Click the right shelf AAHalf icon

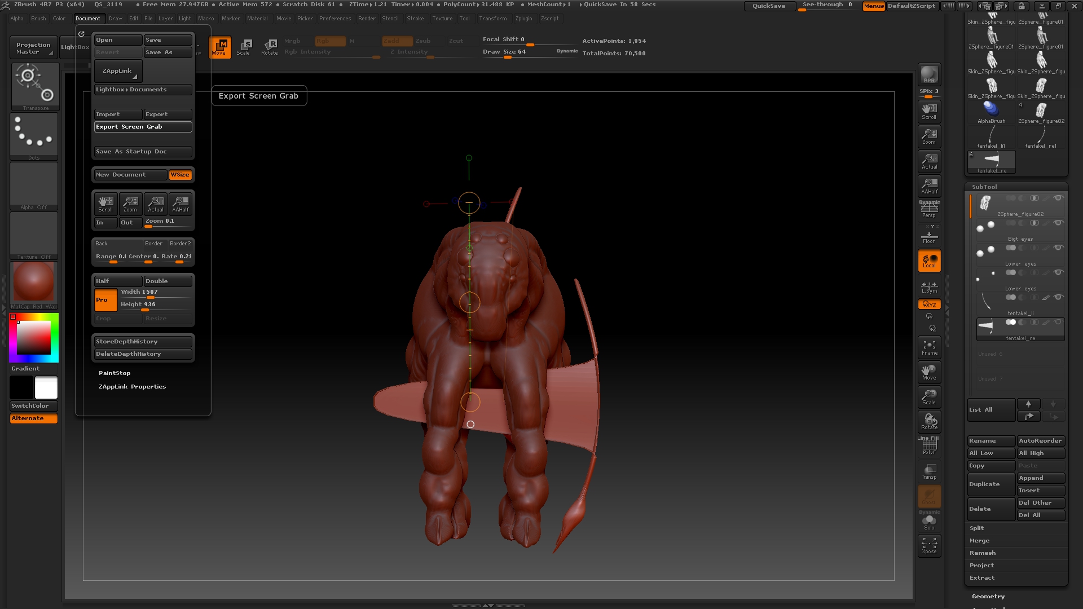929,186
